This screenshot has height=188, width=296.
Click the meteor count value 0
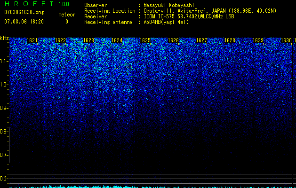[x=67, y=22]
